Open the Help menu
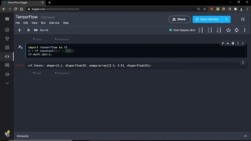 coord(65,23)
